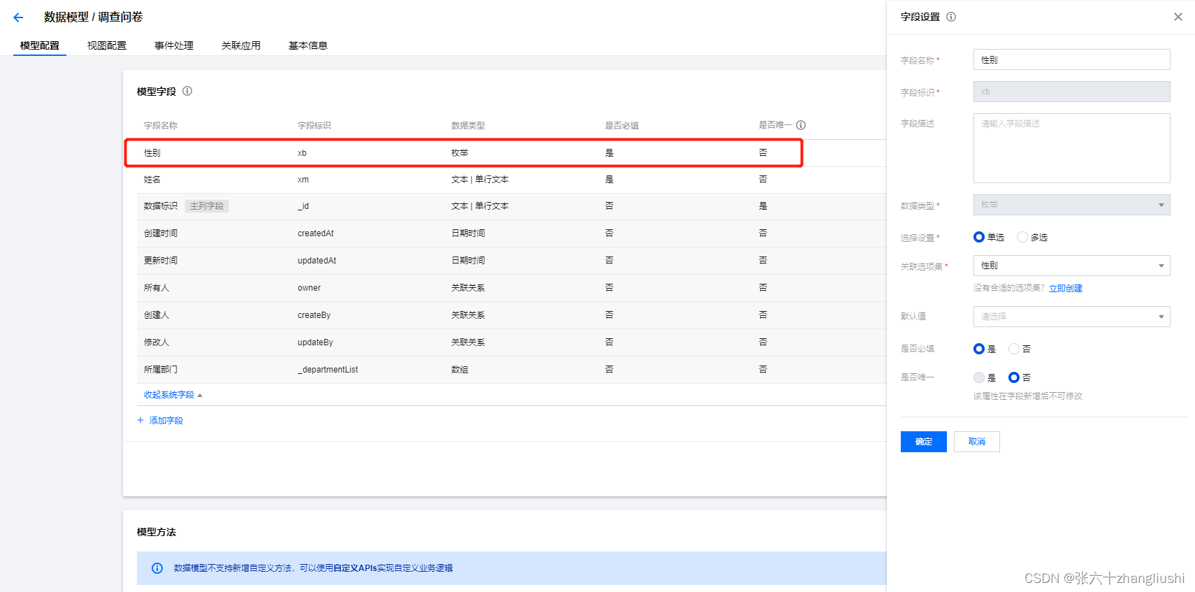This screenshot has width=1195, height=592.
Task: Open the 基本信息 tab
Action: point(308,45)
